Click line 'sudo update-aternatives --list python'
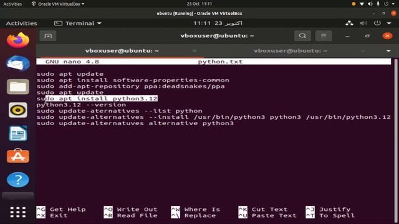The image size is (399, 224). (x=119, y=111)
